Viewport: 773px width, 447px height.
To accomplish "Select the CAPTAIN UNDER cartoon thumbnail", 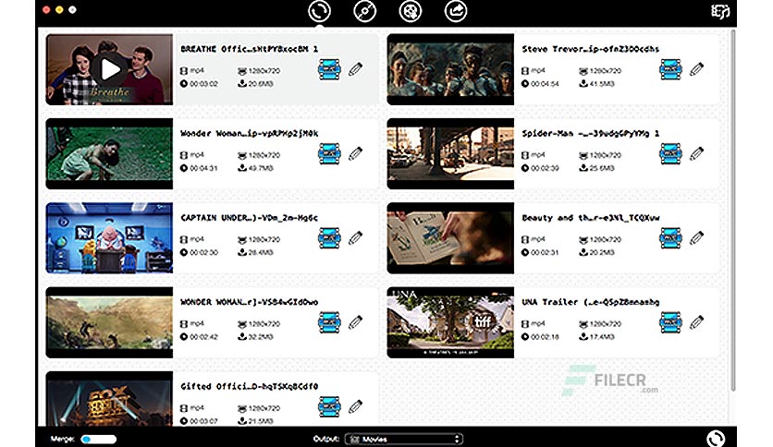I will tap(109, 238).
